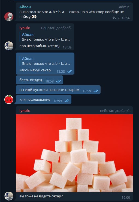Click the double-check on 'или наследование' message

tap(67, 101)
